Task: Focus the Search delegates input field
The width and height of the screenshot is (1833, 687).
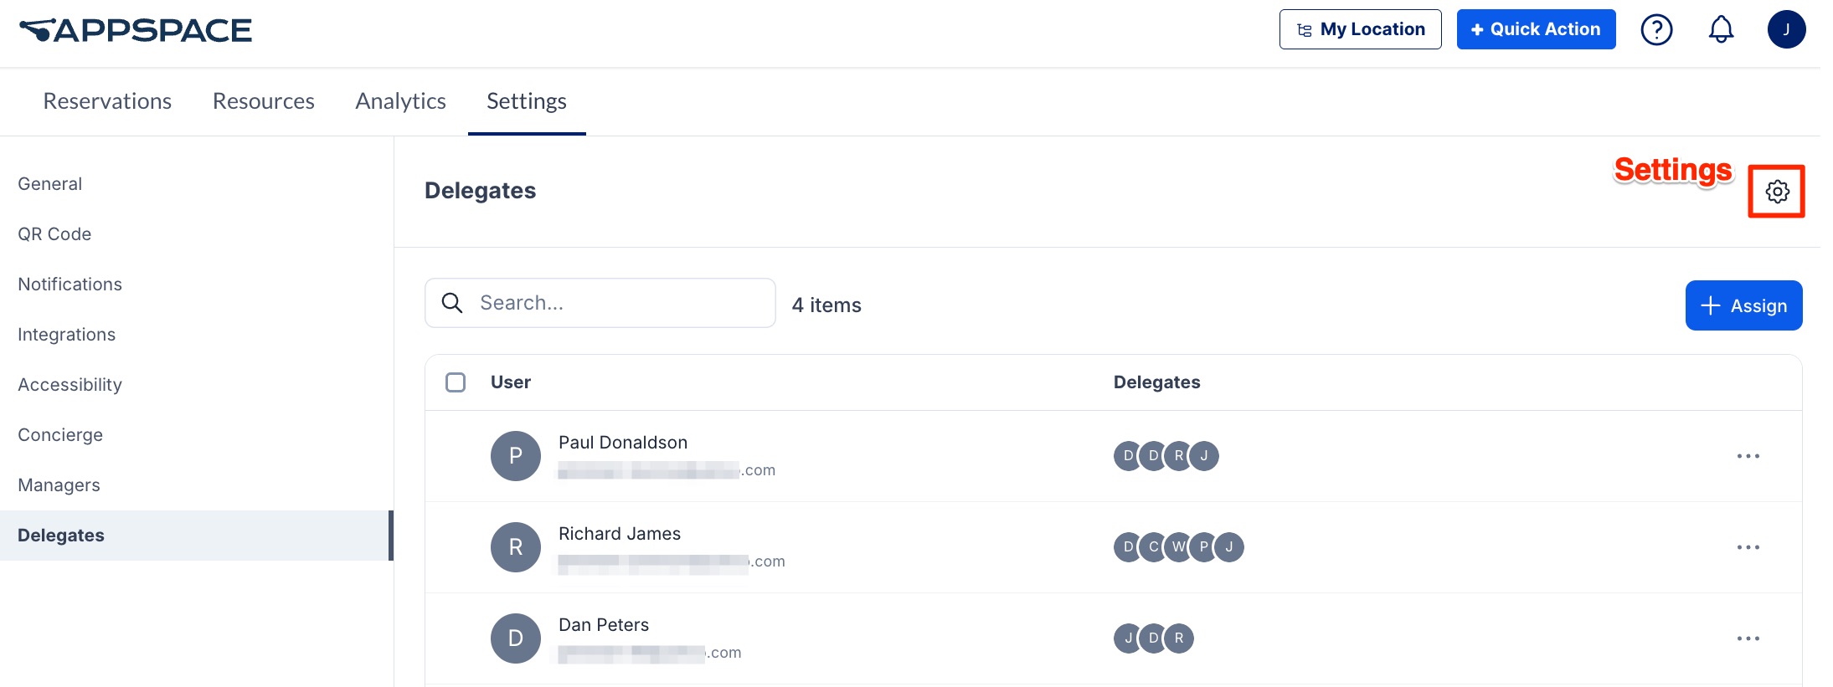Action: 600,303
